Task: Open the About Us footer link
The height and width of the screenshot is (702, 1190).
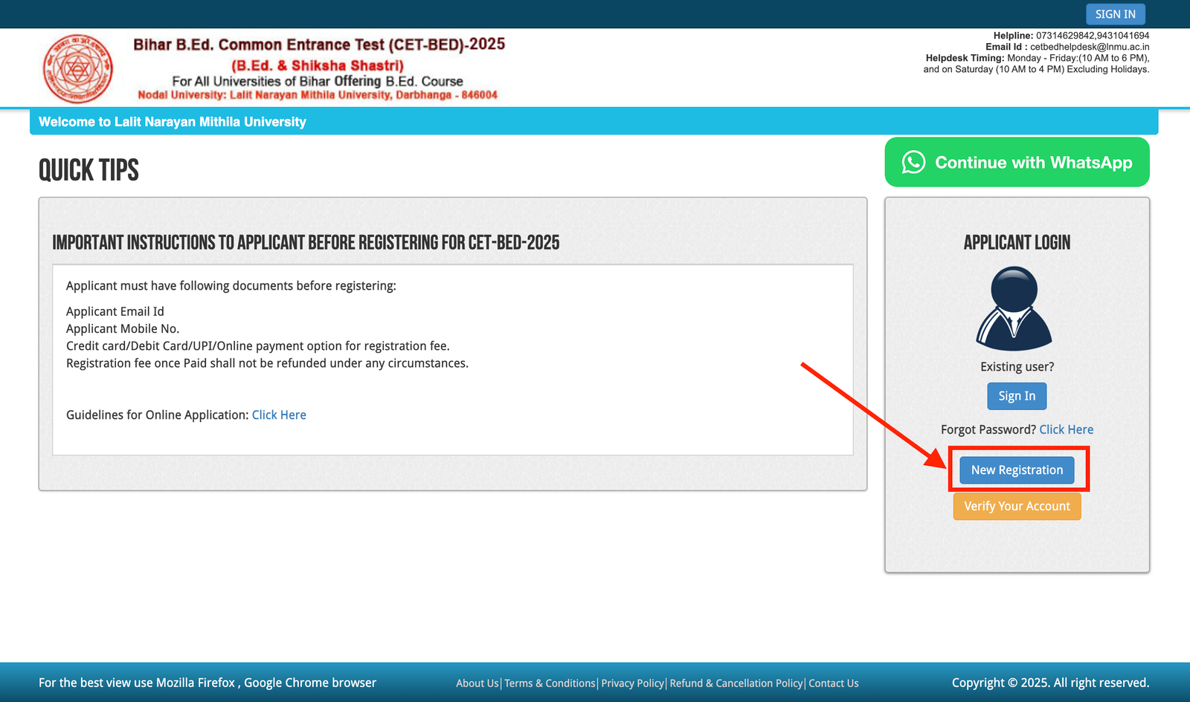Action: point(477,683)
